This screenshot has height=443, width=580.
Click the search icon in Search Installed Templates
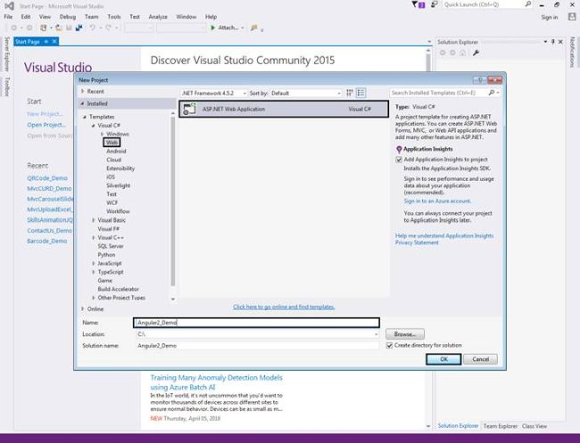[x=492, y=93]
